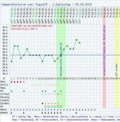Click the 'Zeitraum eines möglichen ES' label
Viewport: 120px width, 122px height.
click(x=61, y=60)
